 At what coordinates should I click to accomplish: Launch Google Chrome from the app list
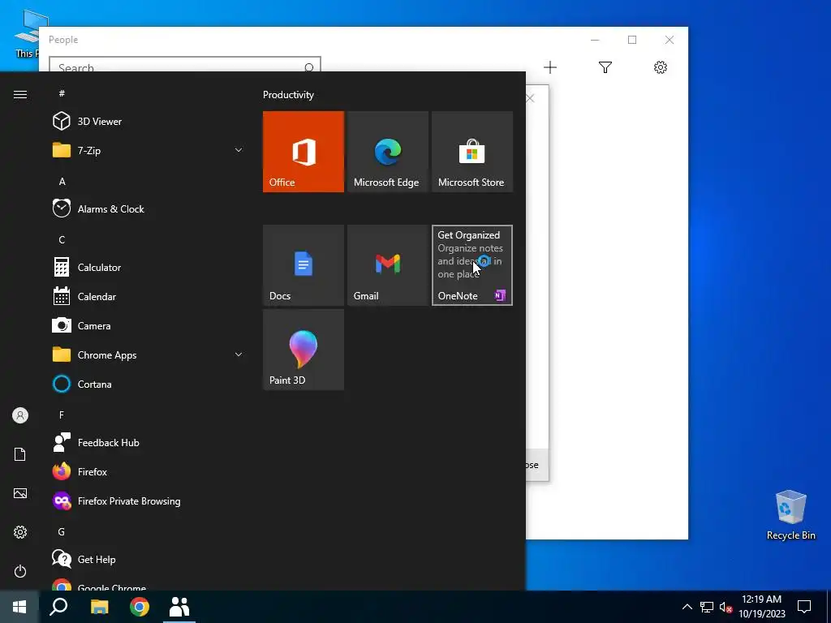click(149, 584)
